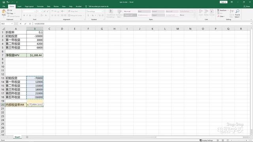Image resolution: width=253 pixels, height=142 pixels.
Task: Switch to the View tab
Action: coord(64,6)
